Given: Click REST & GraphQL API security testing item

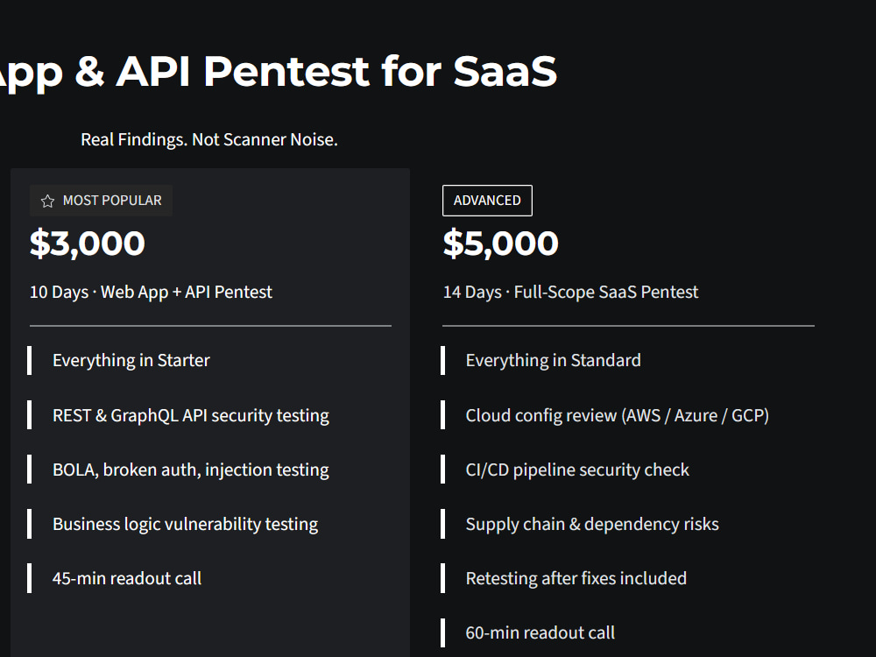Looking at the screenshot, I should pos(191,415).
